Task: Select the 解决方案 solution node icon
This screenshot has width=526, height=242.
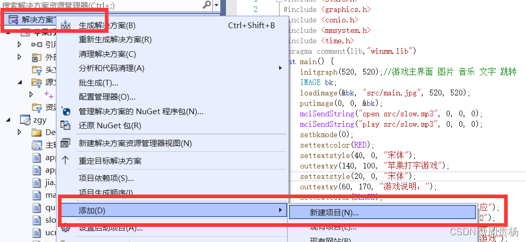Action: pos(13,20)
